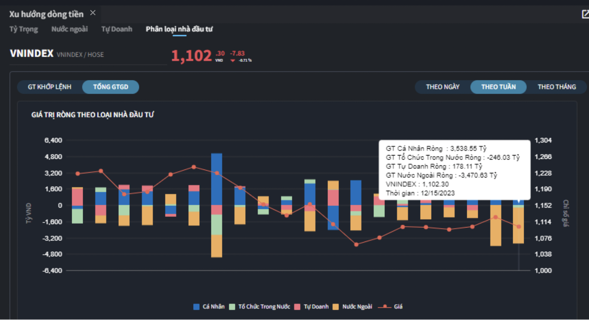Click the red down-arrow change indicator
Viewport: 589px width, 320px height.
(x=233, y=61)
